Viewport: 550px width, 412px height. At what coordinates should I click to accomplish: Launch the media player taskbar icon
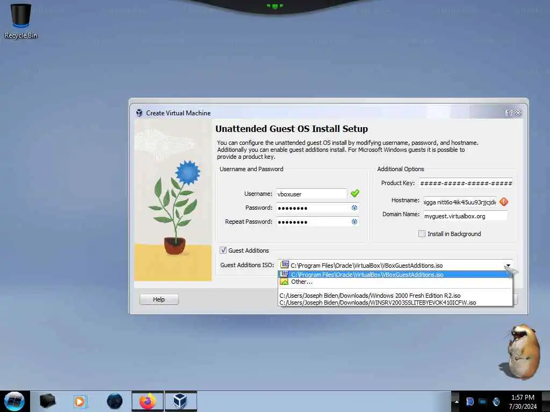click(80, 401)
